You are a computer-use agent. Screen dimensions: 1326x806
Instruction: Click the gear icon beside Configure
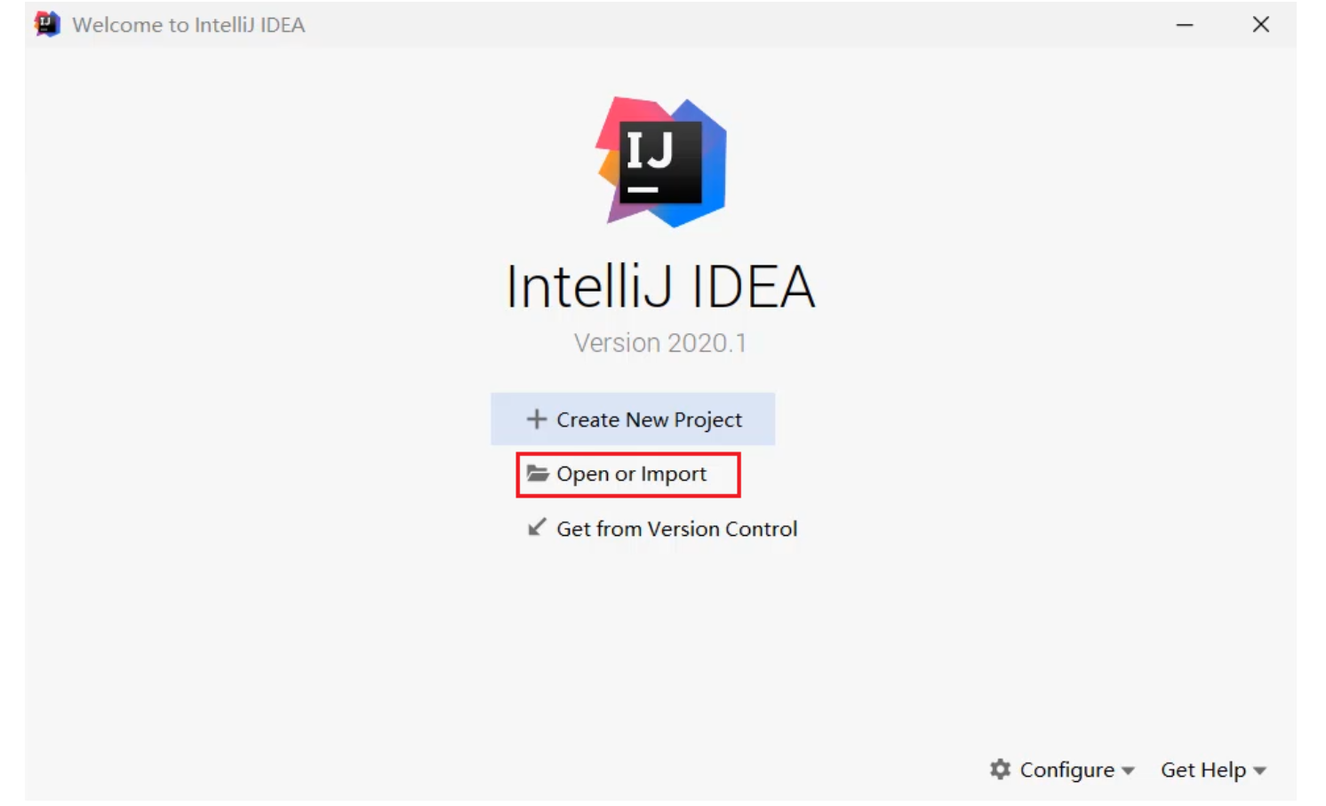point(1001,770)
